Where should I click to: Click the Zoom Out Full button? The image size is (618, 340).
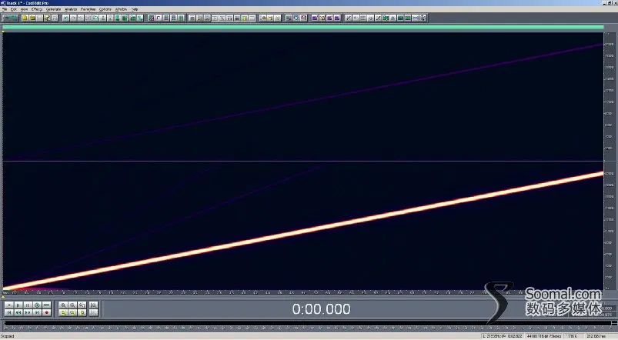pyautogui.click(x=82, y=305)
